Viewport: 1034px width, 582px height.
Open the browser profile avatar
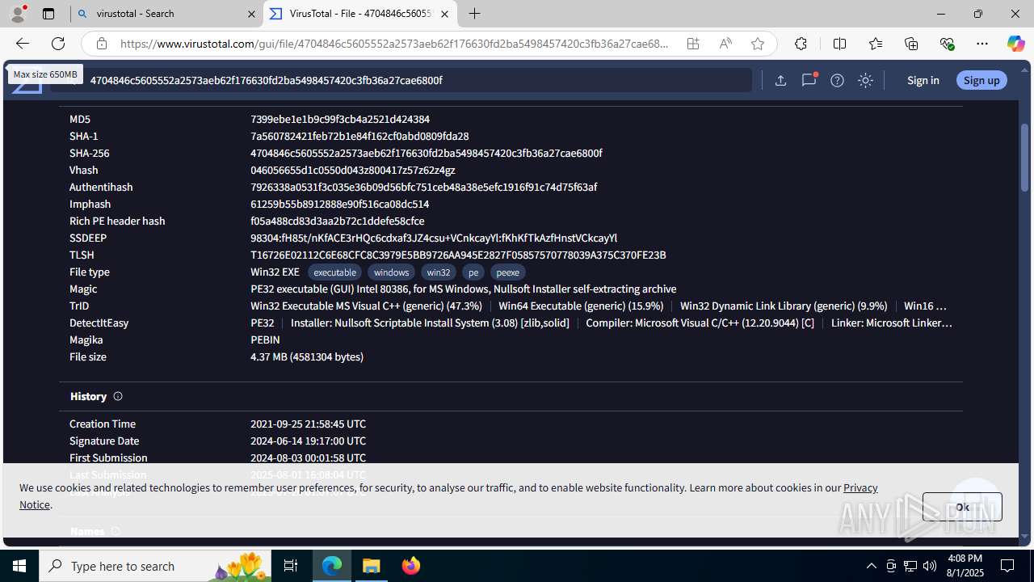[18, 14]
